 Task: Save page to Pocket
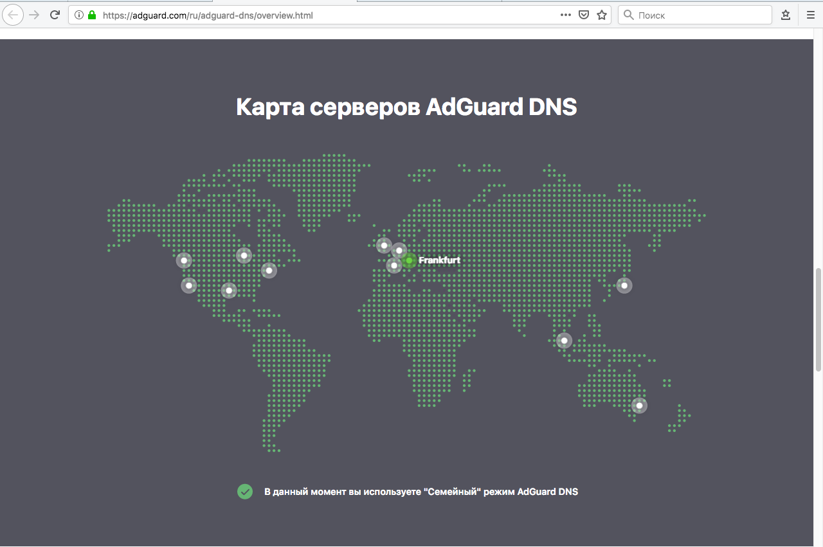click(584, 15)
